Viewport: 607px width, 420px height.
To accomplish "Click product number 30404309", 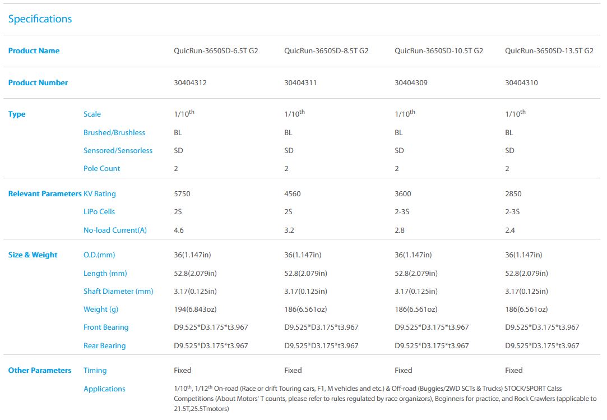I will pyautogui.click(x=410, y=83).
